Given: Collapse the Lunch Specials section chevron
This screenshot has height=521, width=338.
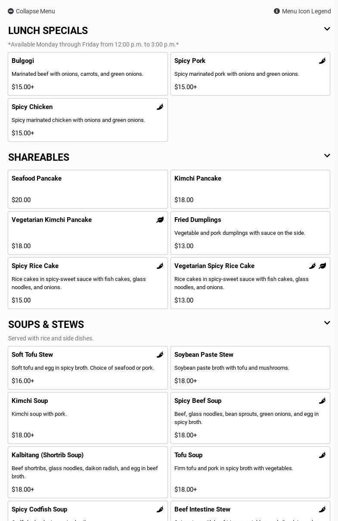Looking at the screenshot, I should [x=327, y=29].
